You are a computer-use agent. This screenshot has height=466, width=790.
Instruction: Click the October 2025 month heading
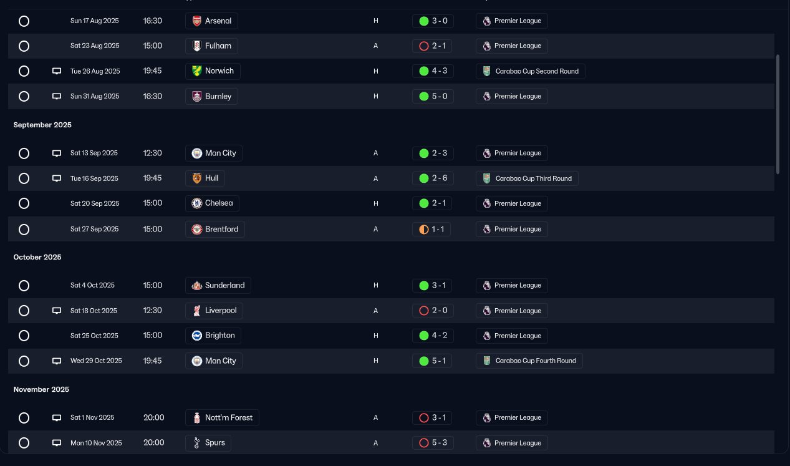coord(37,257)
